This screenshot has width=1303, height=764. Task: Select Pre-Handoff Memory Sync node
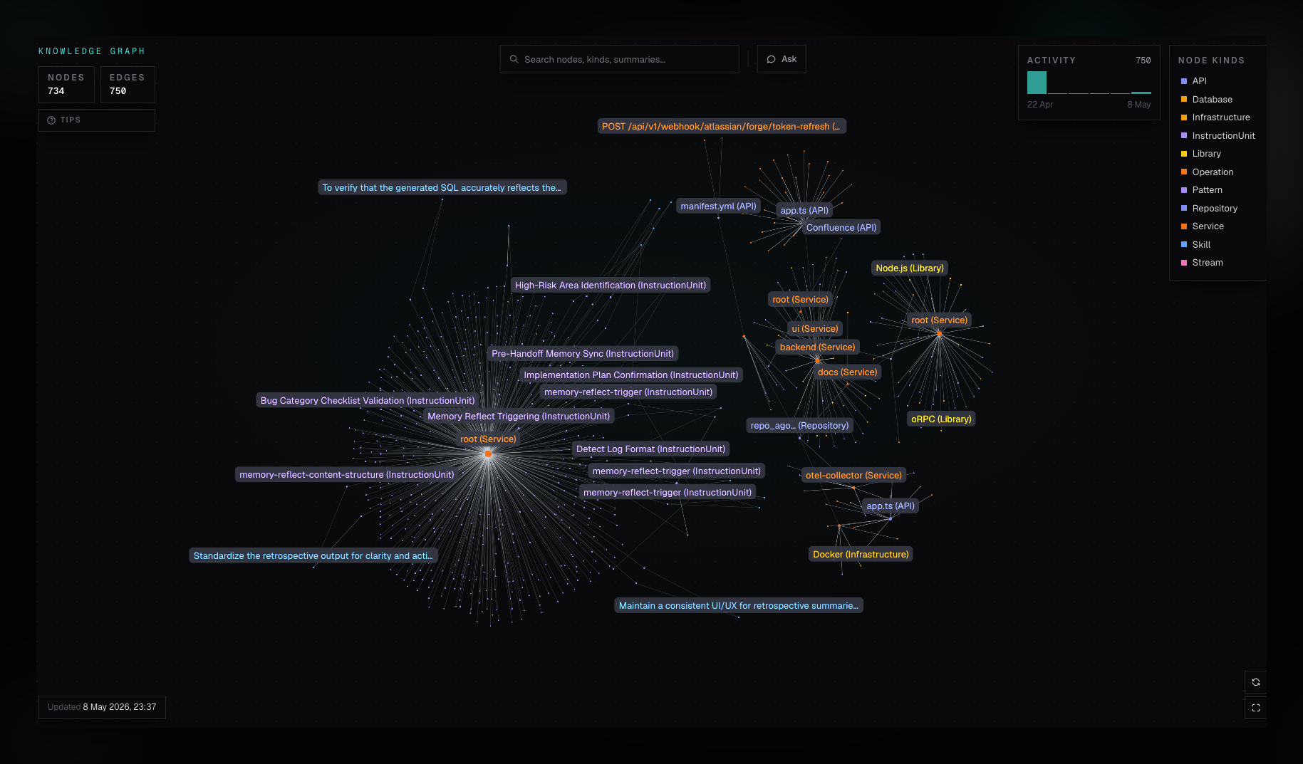583,354
